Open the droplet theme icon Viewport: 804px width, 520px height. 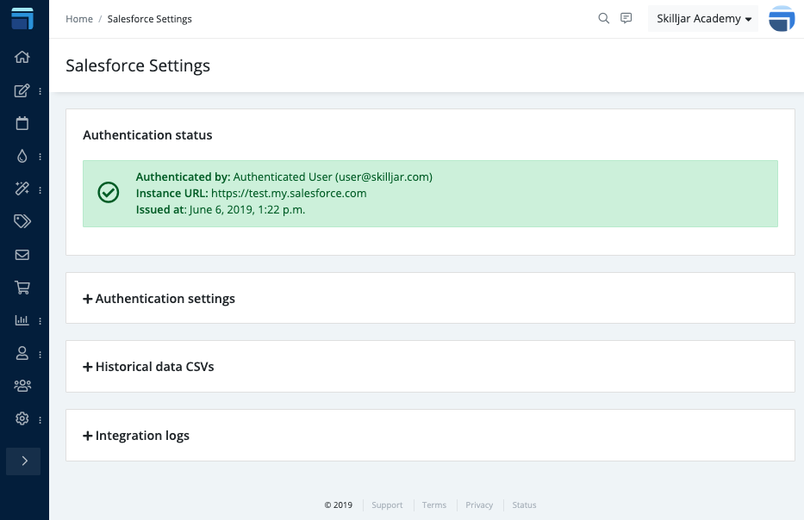click(22, 156)
